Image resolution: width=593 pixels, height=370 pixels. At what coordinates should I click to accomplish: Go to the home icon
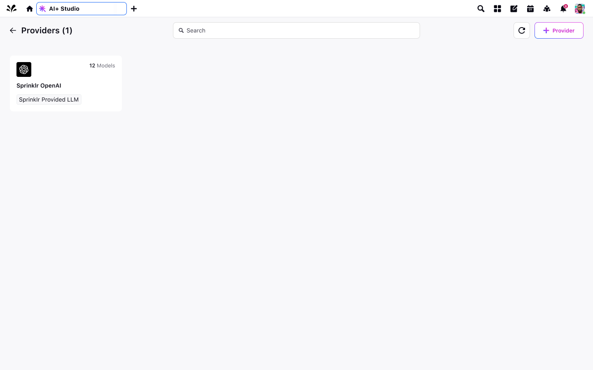tap(29, 9)
